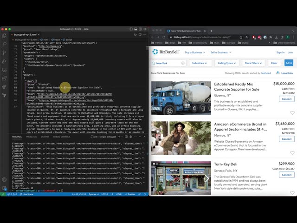This screenshot has height=223, width=297.
Task: Switch to the OUTPUT panel tab
Action: click(x=45, y=137)
